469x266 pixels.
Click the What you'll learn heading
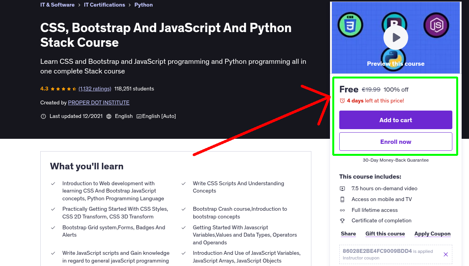[x=87, y=167]
